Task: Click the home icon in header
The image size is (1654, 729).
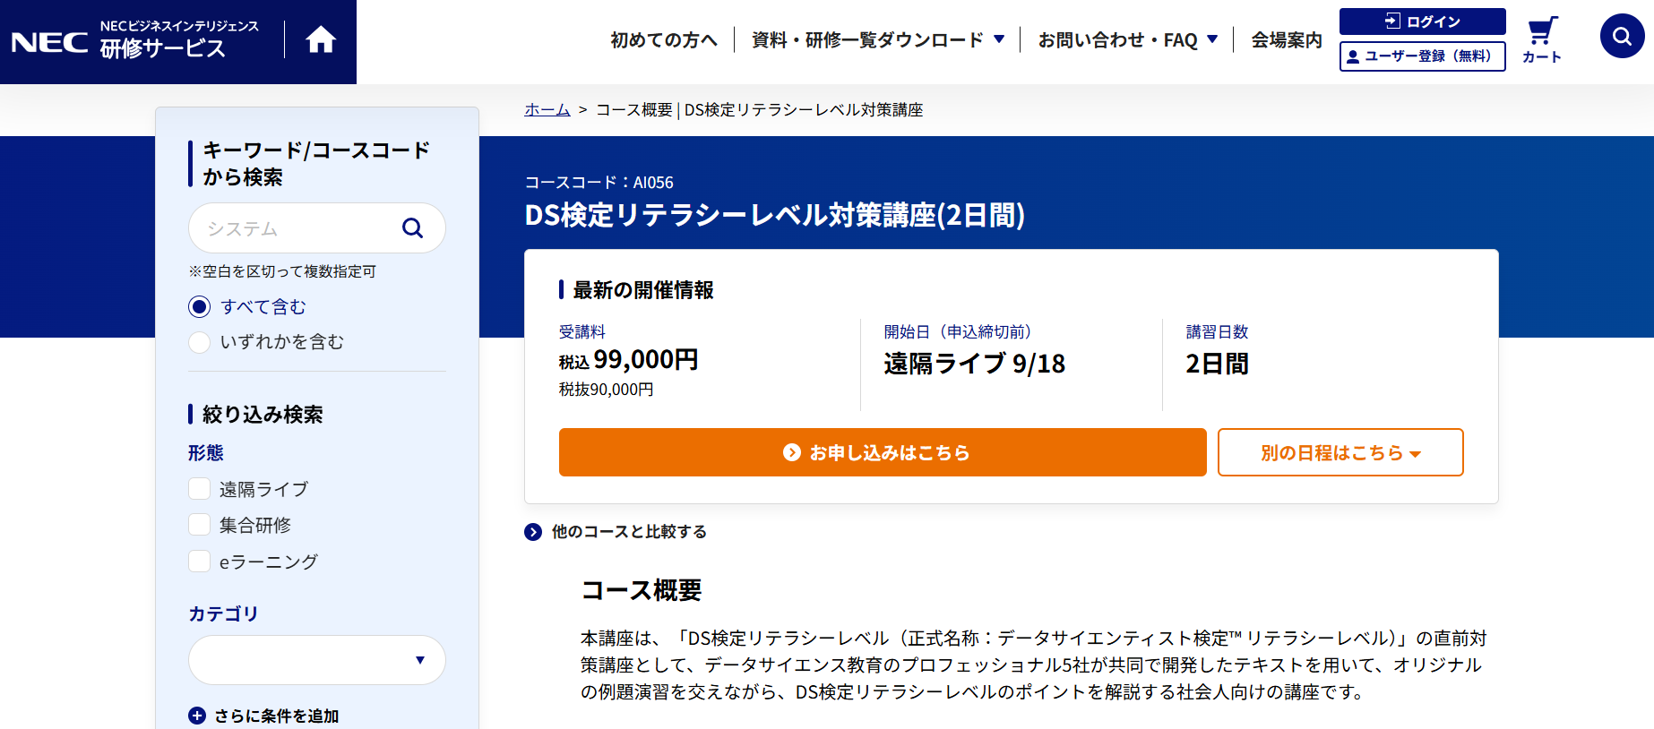Action: click(x=320, y=40)
